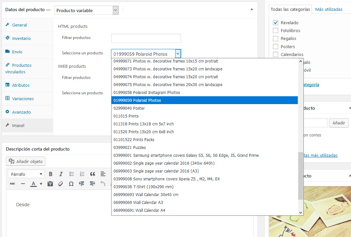Toggle bold formatting in editor toolbar
Viewport: 351px width, 237px height.
(x=51, y=174)
